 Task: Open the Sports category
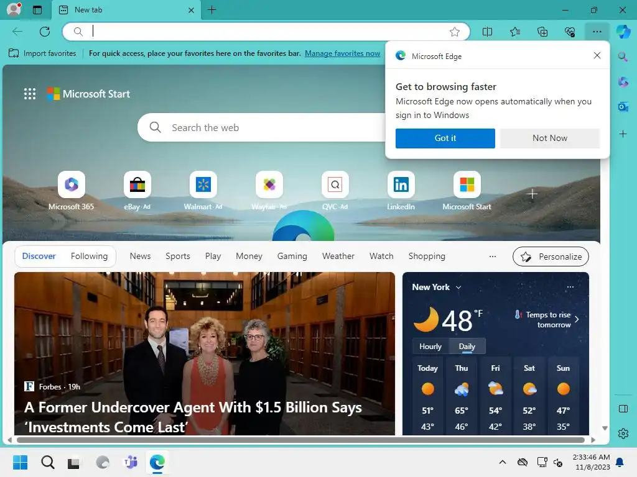(x=178, y=256)
